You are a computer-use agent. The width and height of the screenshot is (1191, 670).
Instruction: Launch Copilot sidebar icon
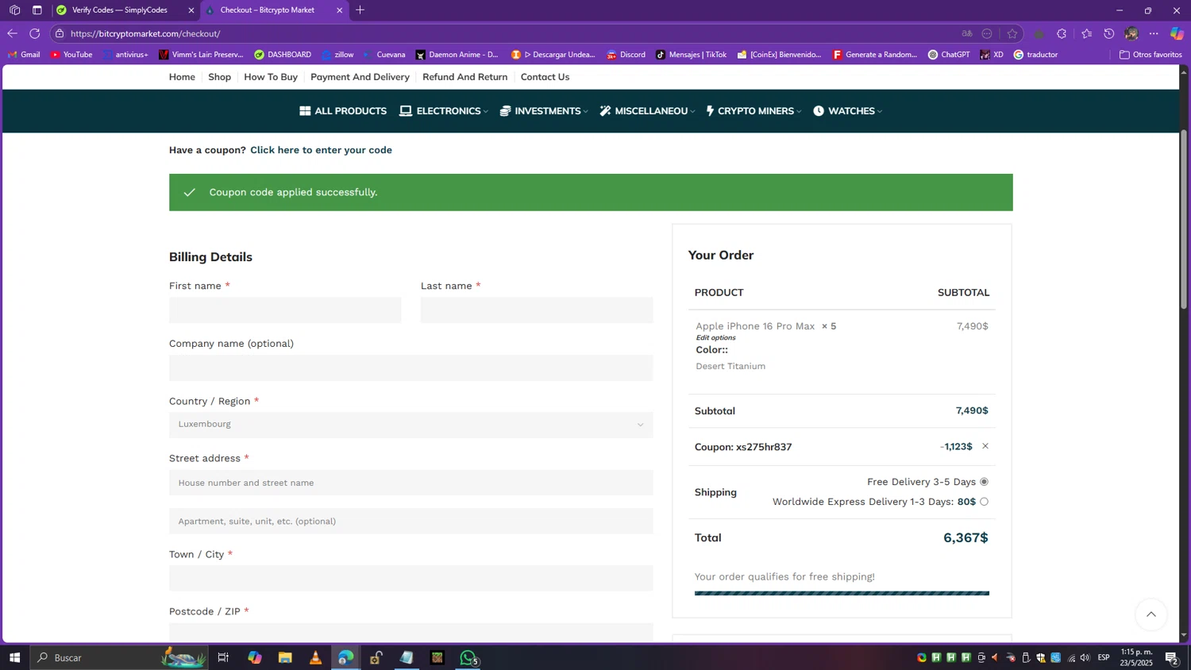1177,33
